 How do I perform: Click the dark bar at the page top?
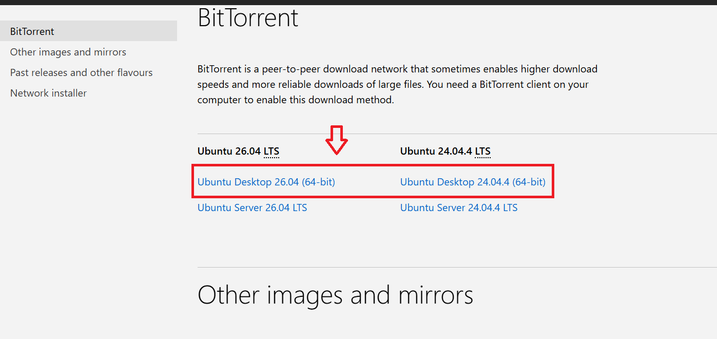(x=358, y=2)
